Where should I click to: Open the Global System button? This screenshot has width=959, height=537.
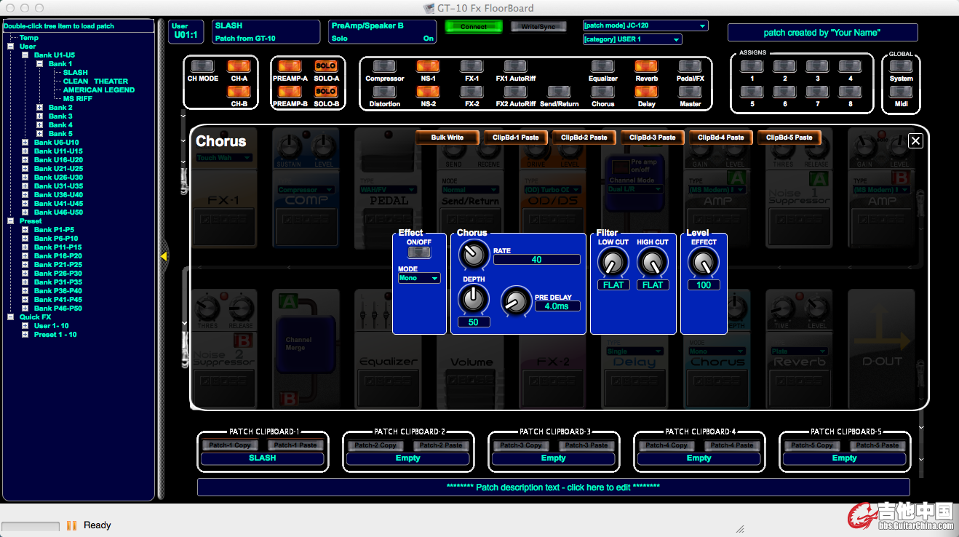[x=901, y=67]
